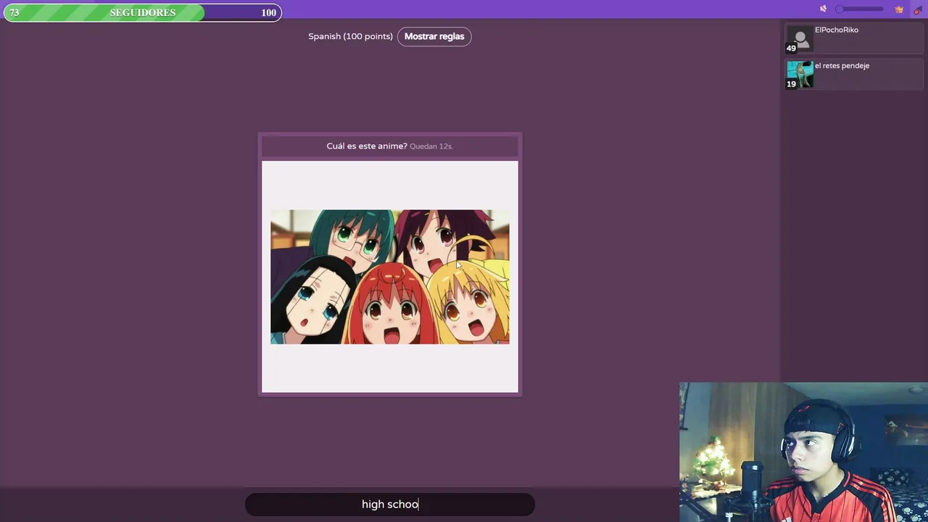Click score badge '19' on el retes pendeje
This screenshot has width=928, height=522.
tap(791, 84)
